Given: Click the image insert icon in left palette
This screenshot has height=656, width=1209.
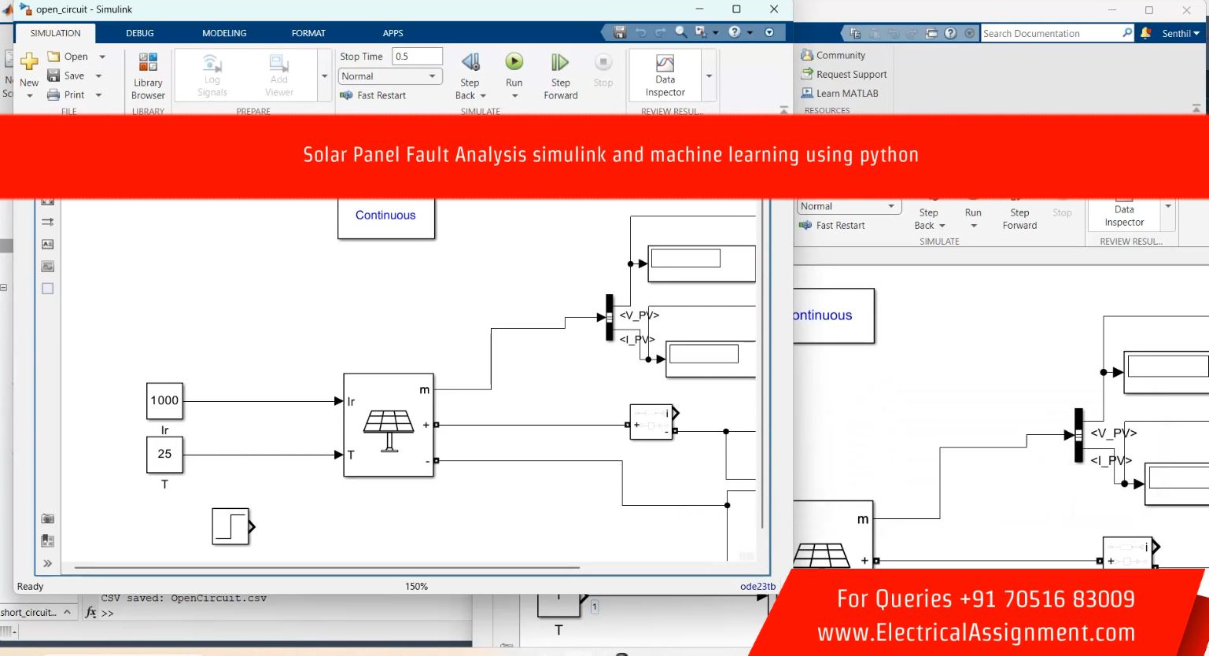Looking at the screenshot, I should click(47, 267).
